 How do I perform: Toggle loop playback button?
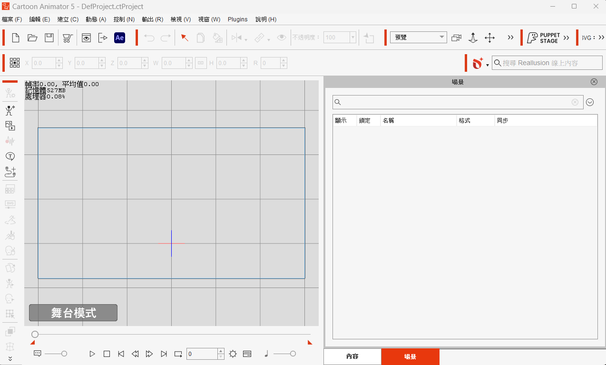pyautogui.click(x=178, y=354)
